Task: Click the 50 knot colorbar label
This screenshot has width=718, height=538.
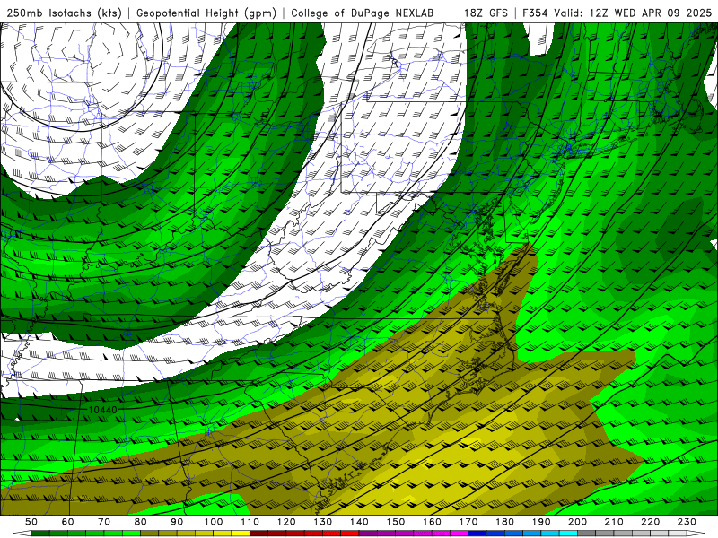Action: pyautogui.click(x=31, y=522)
